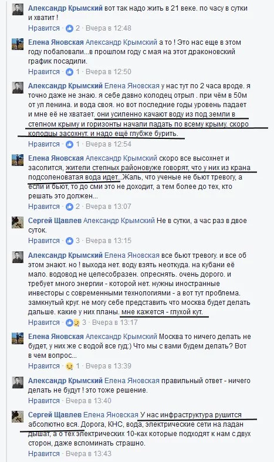Image resolution: width=274 pixels, height=462 pixels.
Task: Click like icon on comment at 12:48
Action: [x=69, y=28]
